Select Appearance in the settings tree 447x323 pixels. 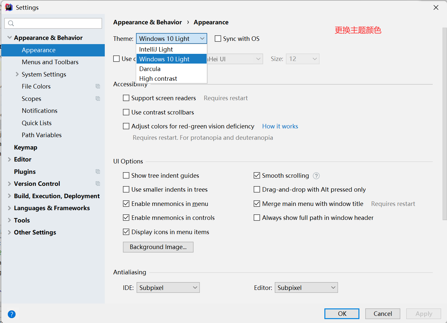click(53, 50)
